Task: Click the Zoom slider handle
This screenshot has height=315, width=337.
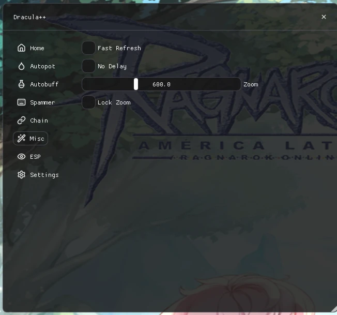Action: coord(136,84)
